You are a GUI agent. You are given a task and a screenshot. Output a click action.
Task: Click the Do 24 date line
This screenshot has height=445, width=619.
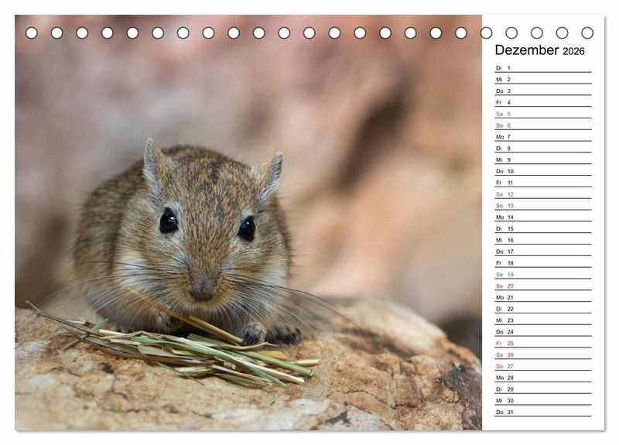pyautogui.click(x=543, y=332)
